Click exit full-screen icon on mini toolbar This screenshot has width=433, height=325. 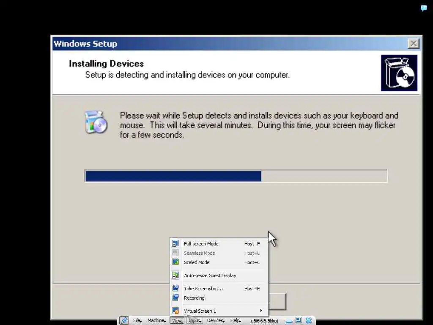coord(299,320)
